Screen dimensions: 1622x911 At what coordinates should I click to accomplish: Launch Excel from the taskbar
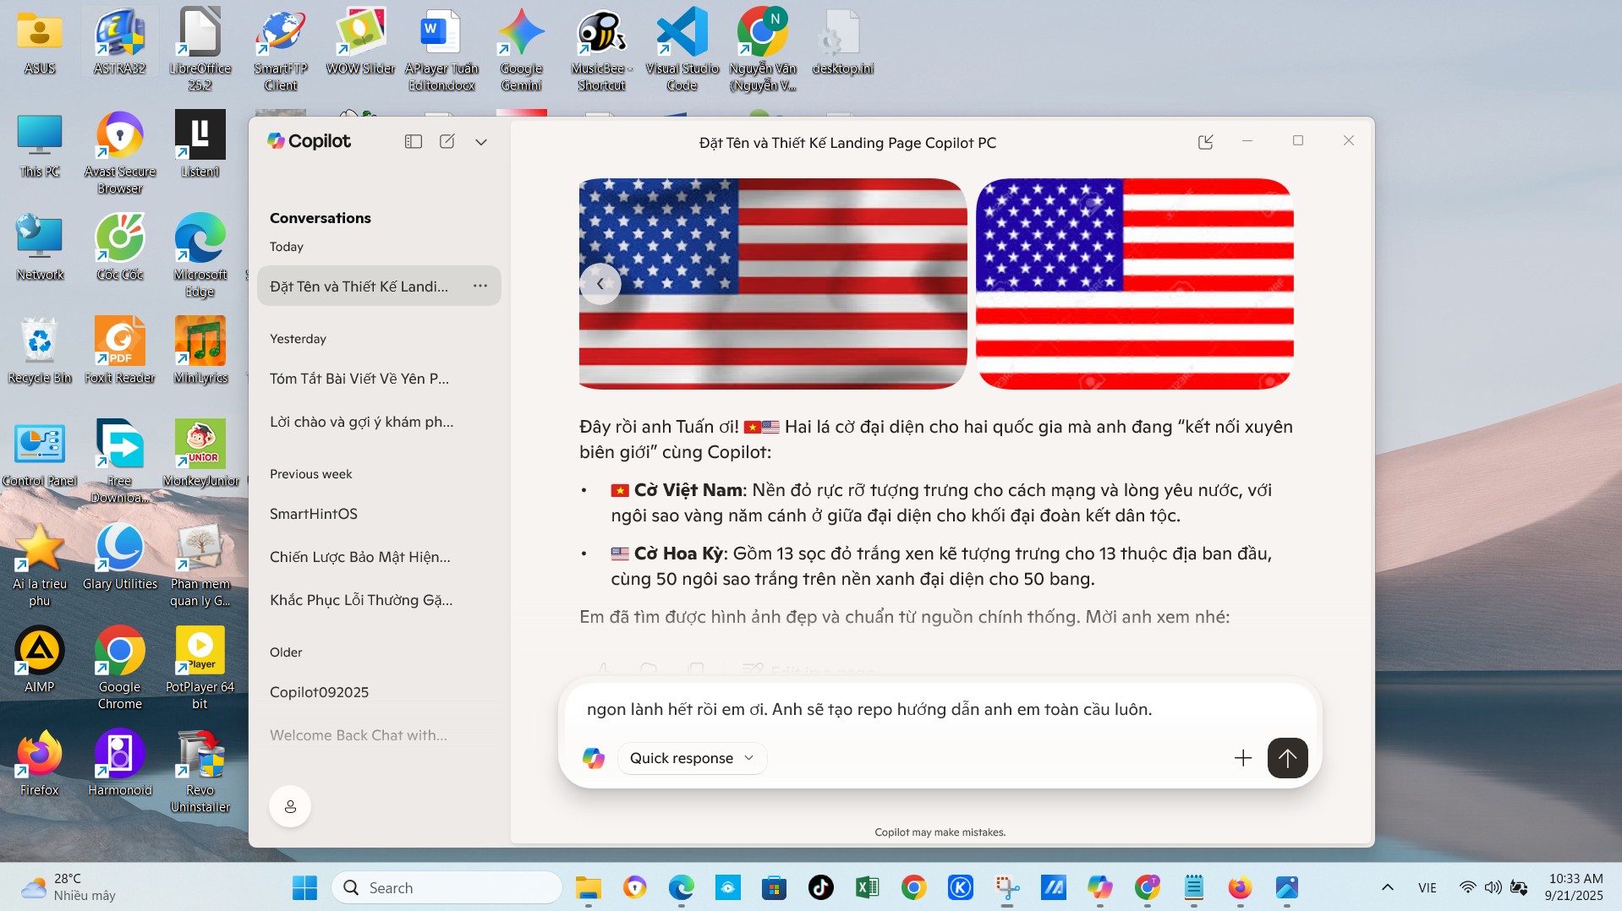pyautogui.click(x=866, y=886)
